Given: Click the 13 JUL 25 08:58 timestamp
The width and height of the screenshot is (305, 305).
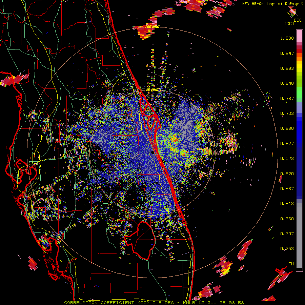Looking at the screenshot, I should click(x=221, y=303).
